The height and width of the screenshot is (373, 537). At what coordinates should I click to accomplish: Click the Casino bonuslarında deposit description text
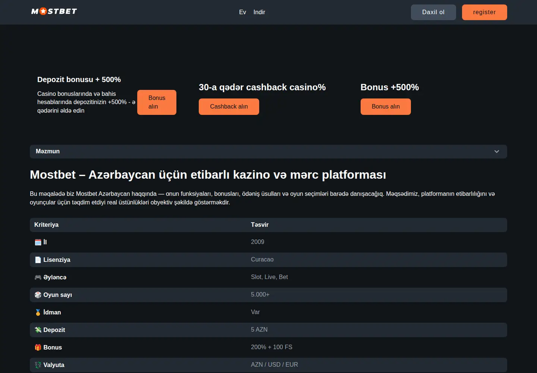pos(86,102)
